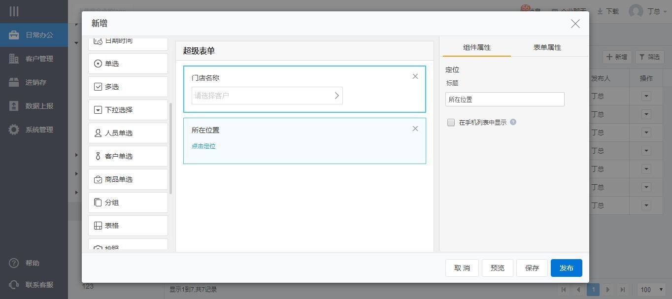This screenshot has height=299, width=672.
Task: Click the 点击定位 link
Action: pos(203,146)
